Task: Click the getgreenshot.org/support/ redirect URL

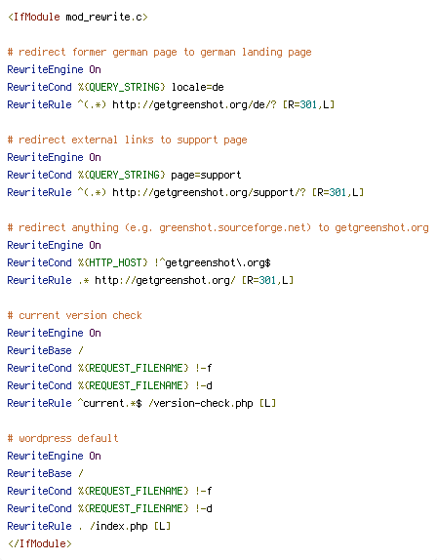Action: tap(209, 192)
